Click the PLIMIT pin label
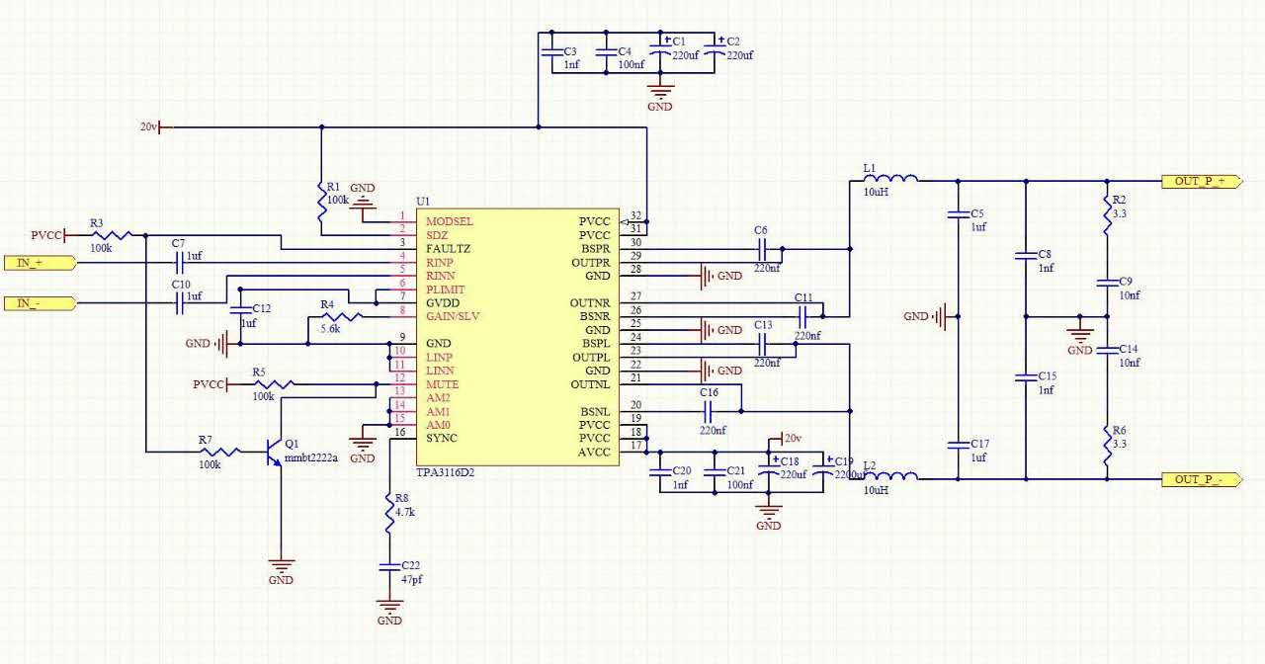The image size is (1265, 664). tap(447, 290)
